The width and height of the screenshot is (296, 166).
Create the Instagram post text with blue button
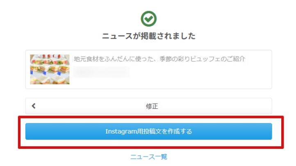(x=148, y=132)
